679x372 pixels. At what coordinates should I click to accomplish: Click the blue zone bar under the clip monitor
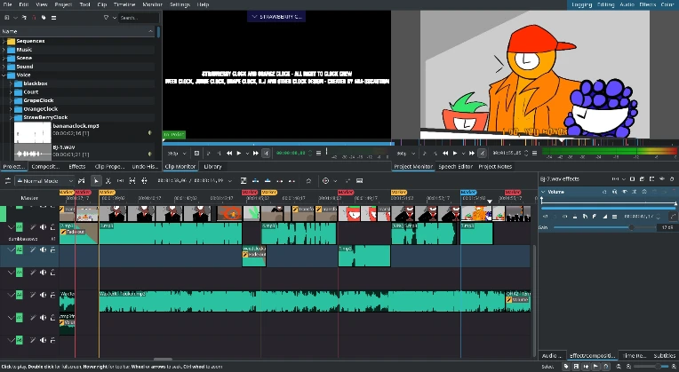click(x=278, y=143)
